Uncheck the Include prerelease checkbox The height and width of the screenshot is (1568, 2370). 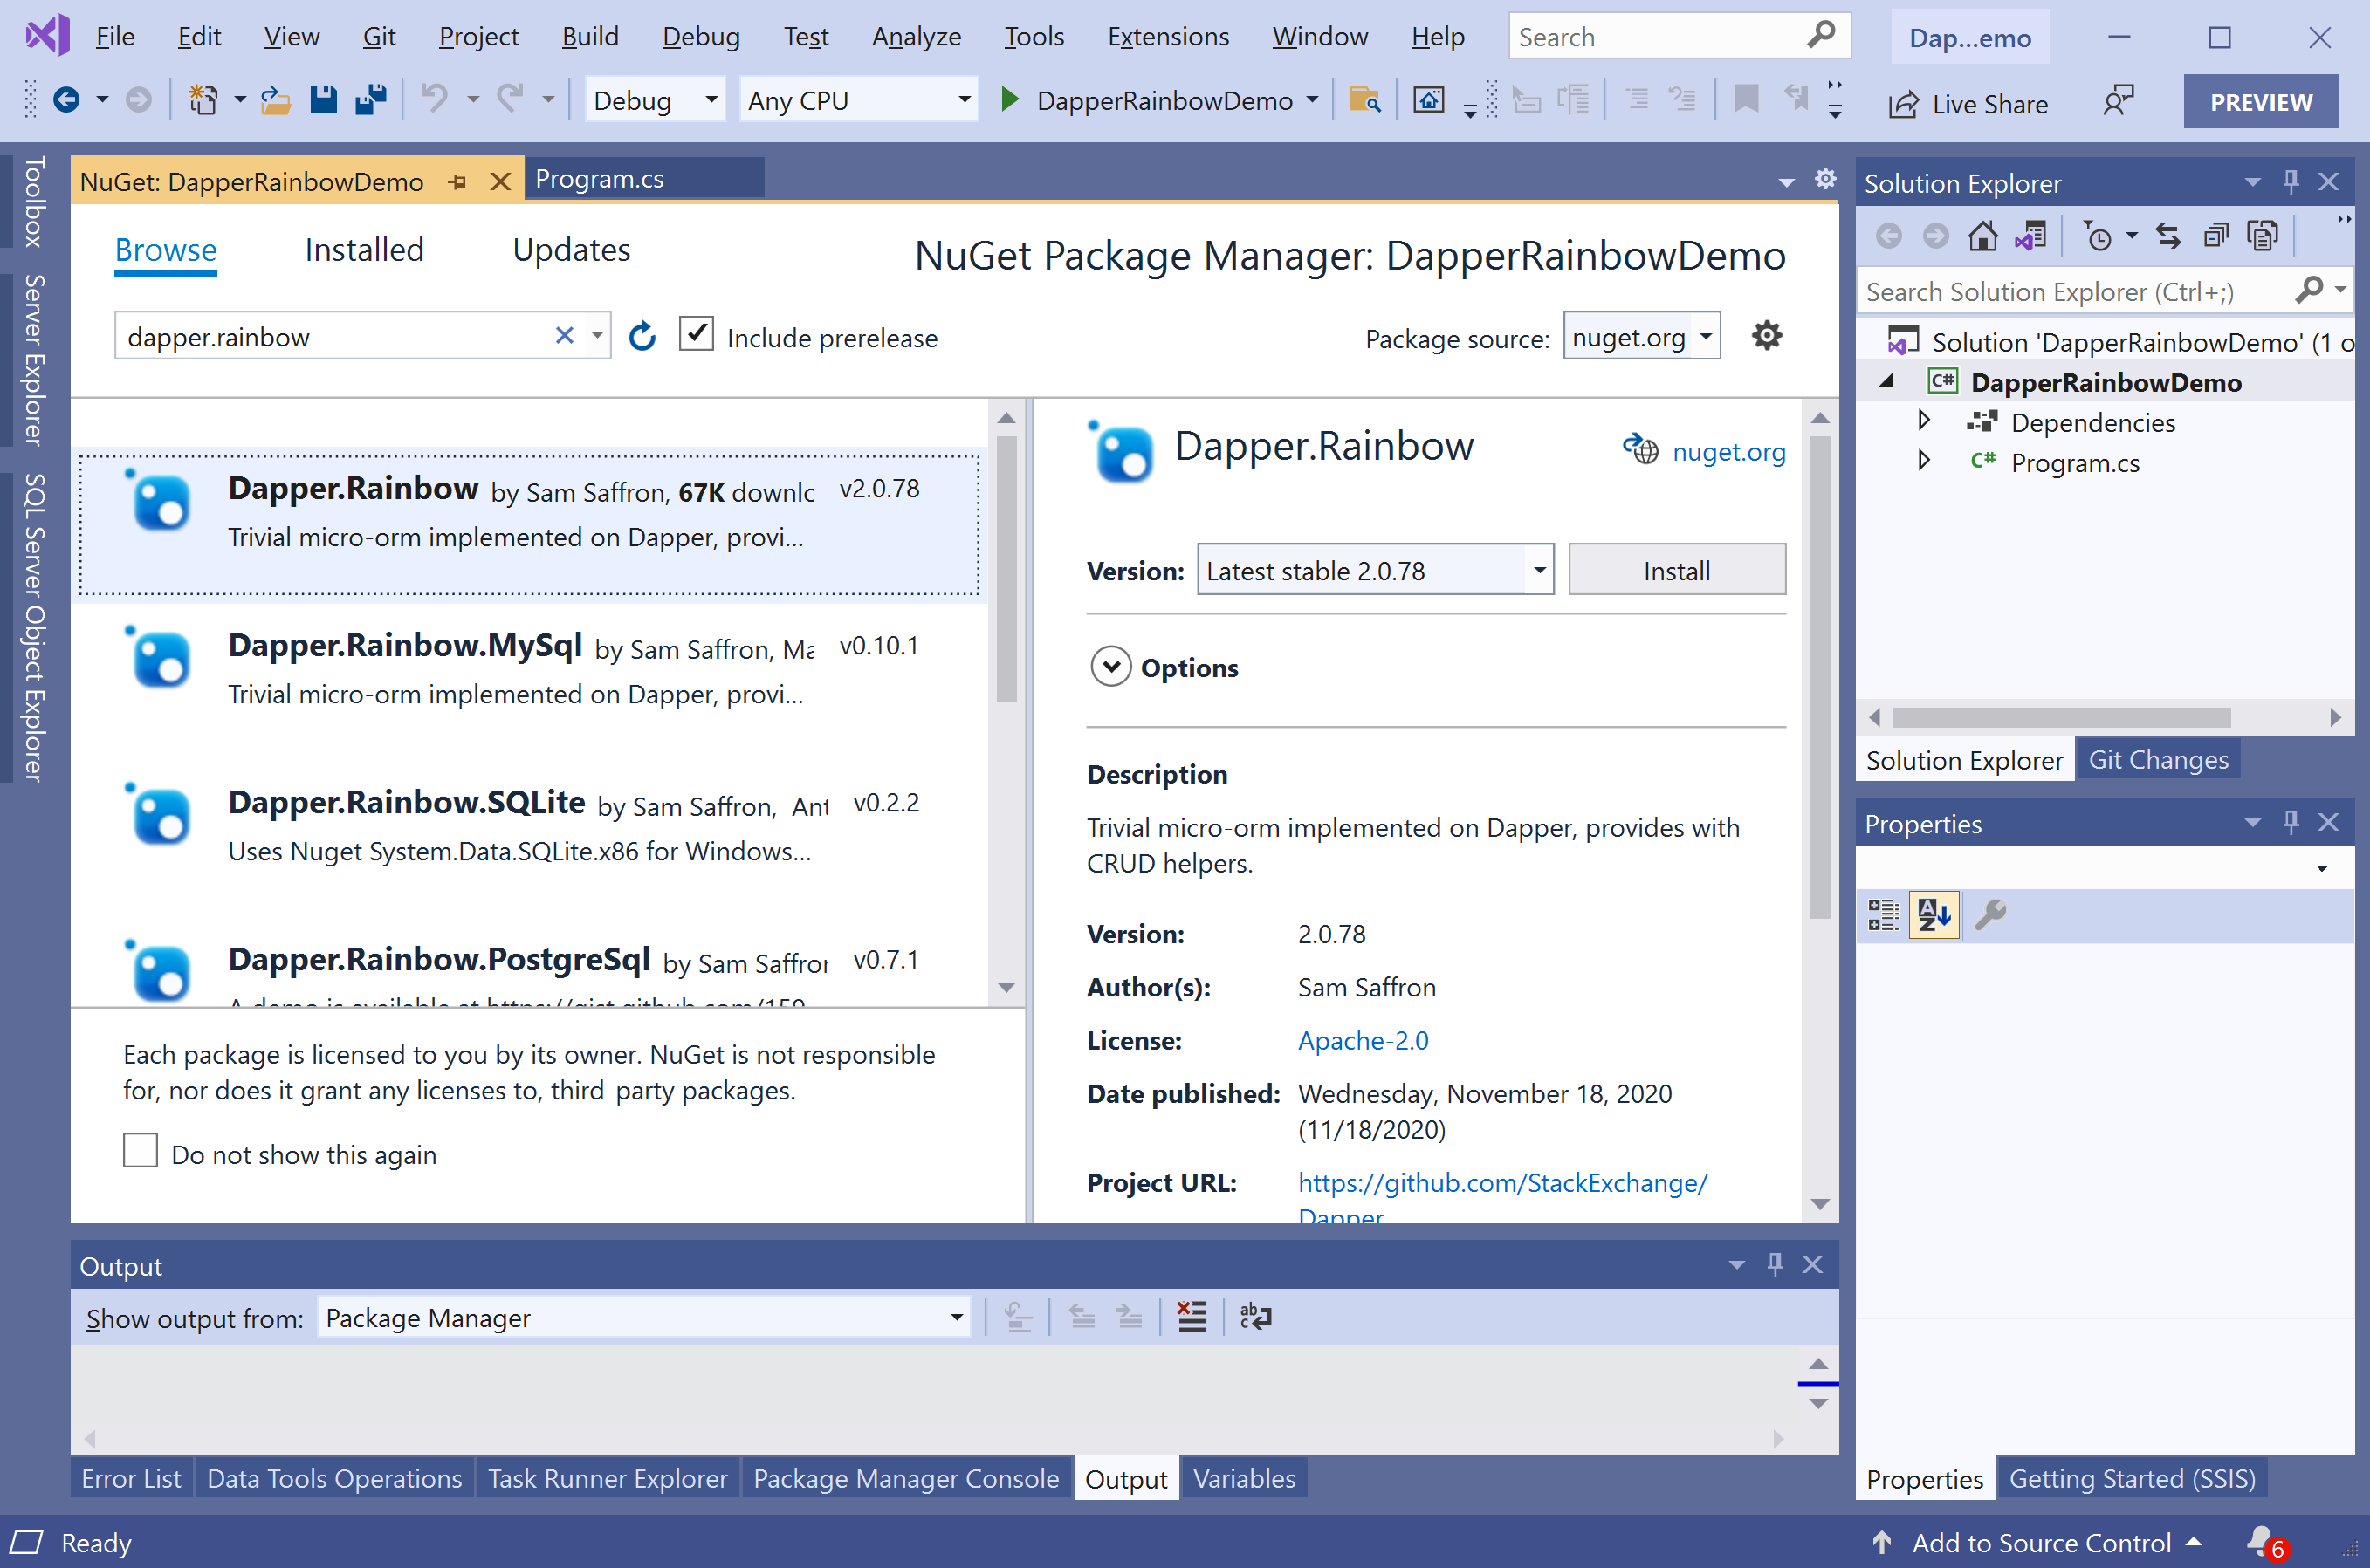coord(697,334)
